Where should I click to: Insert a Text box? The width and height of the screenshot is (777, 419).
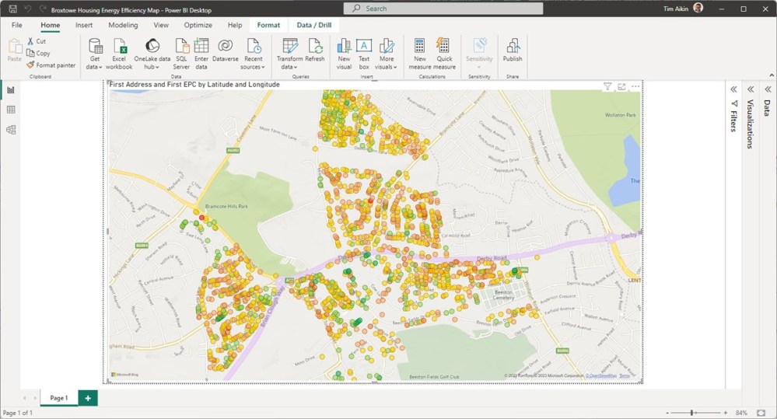(364, 46)
